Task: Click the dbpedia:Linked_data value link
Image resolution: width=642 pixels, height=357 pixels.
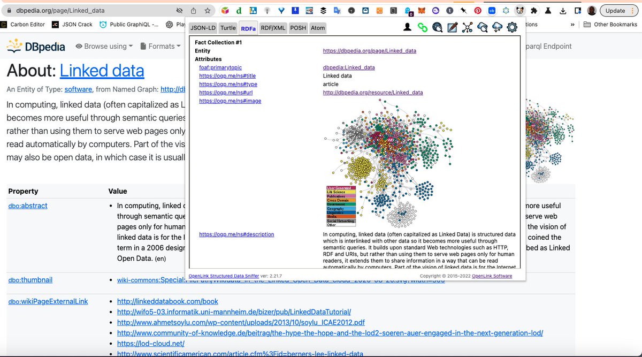Action: 349,67
